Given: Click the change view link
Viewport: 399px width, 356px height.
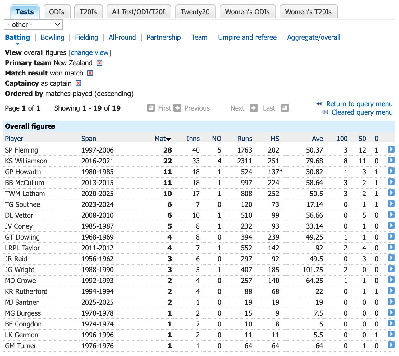Looking at the screenshot, I should [90, 52].
